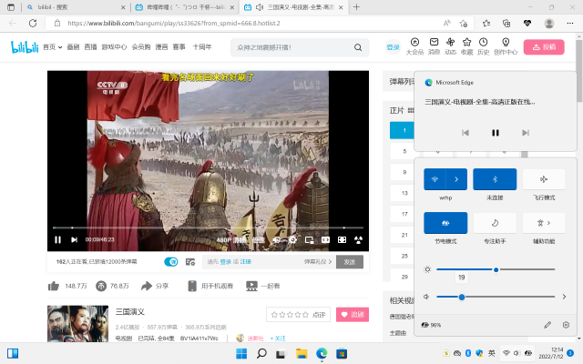Click the bilibili logo
The height and width of the screenshot is (364, 583).
(25, 47)
